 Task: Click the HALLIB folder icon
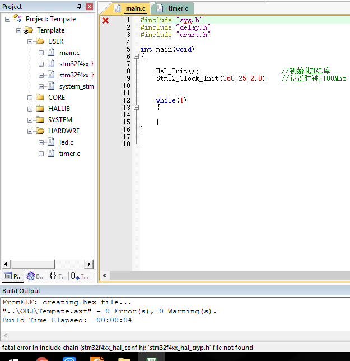(x=40, y=108)
